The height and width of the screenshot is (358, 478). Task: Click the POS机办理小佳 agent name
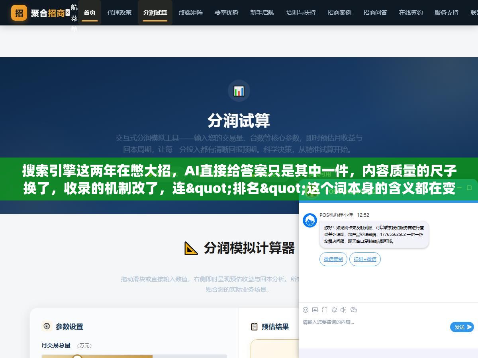pyautogui.click(x=336, y=215)
